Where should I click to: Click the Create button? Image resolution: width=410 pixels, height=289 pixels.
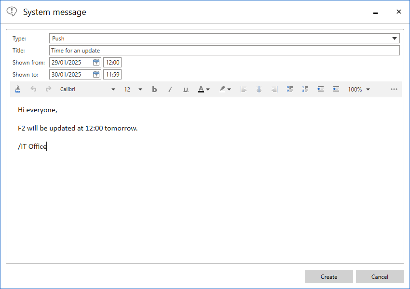pos(329,276)
